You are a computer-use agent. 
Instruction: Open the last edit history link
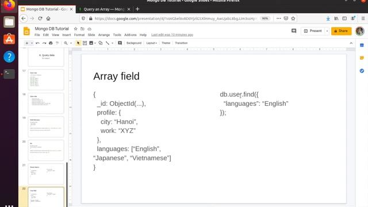coord(172,34)
